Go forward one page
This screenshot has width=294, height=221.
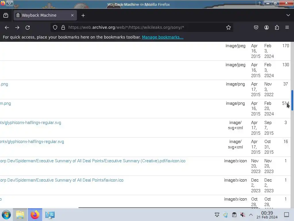click(17, 27)
